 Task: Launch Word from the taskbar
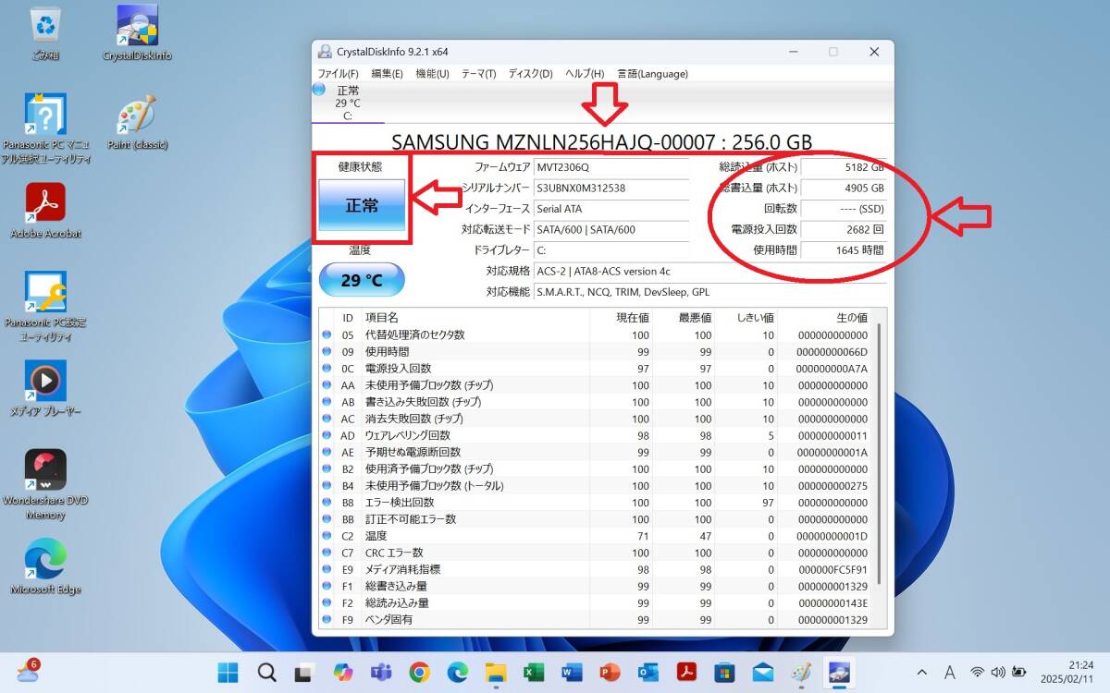pos(572,672)
